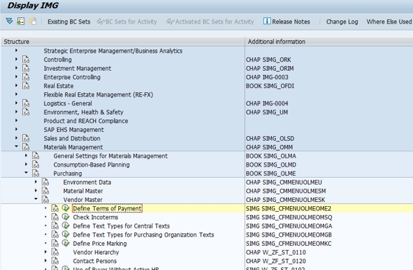Select the Material Master entry
This screenshot has width=413, height=270.
83,191
